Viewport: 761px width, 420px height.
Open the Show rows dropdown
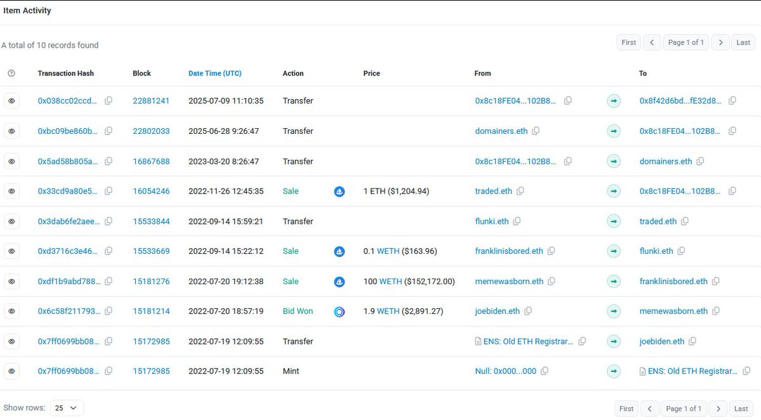point(66,407)
